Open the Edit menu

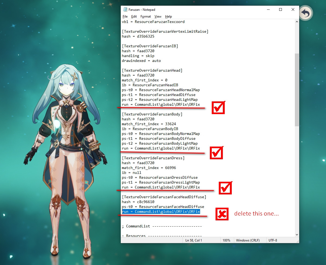[x=134, y=16]
